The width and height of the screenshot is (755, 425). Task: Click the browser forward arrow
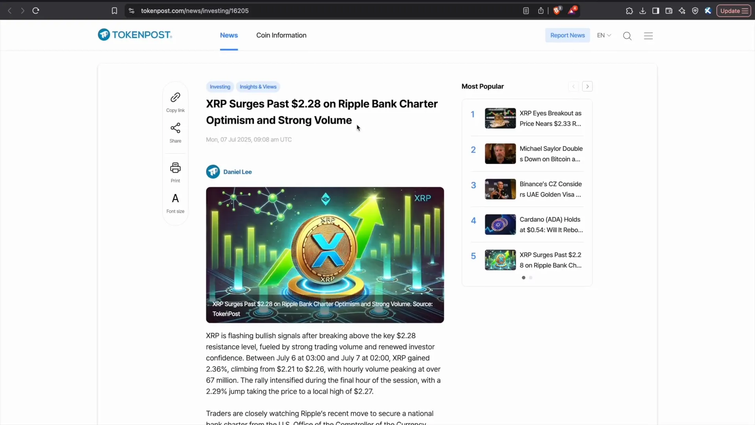point(22,11)
